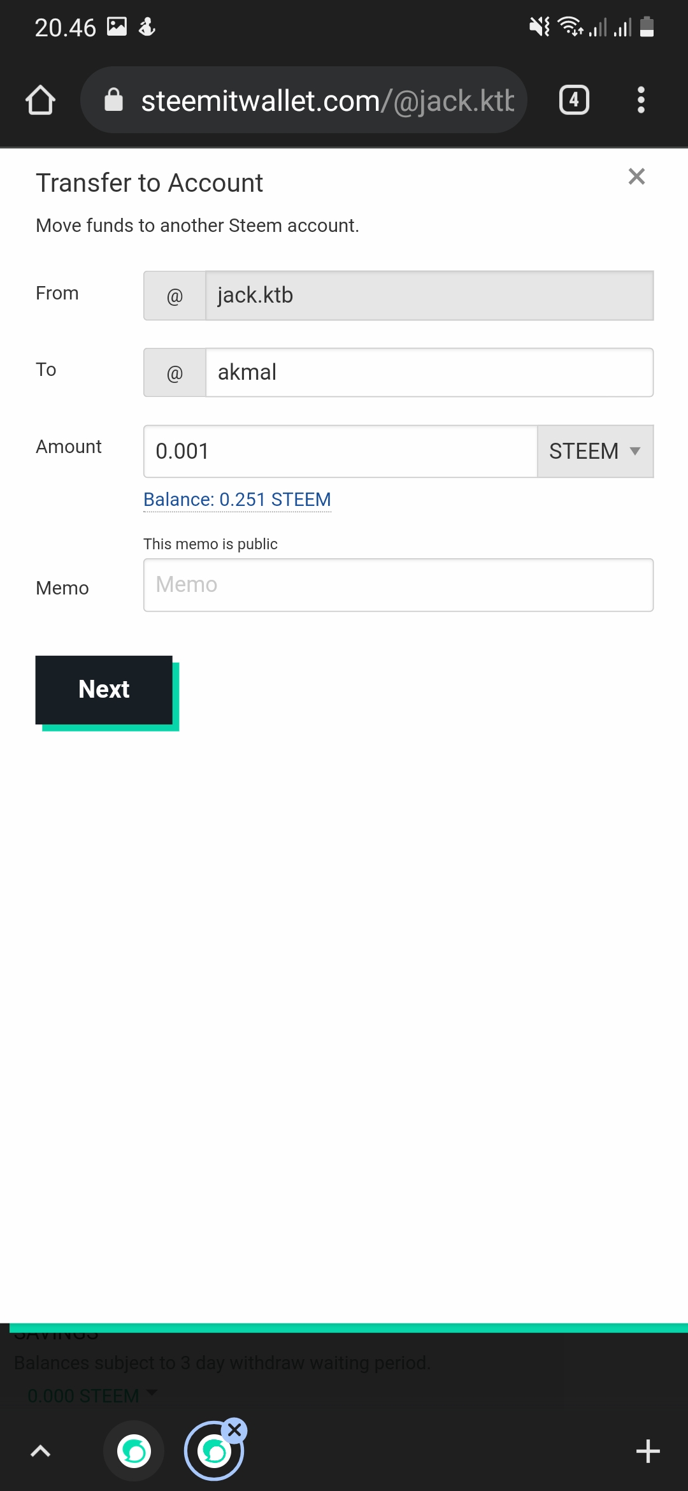Click the 'Move funds to another Steem account.' text

pos(197,226)
